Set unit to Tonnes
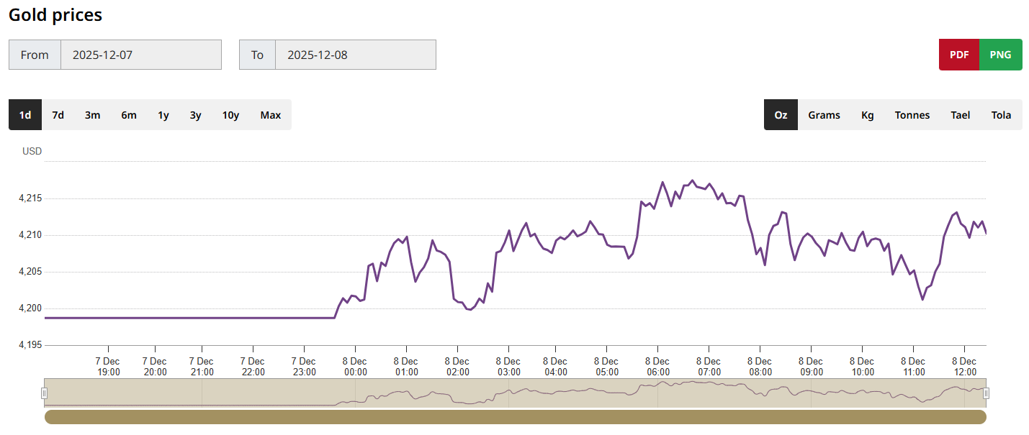The height and width of the screenshot is (435, 1029). click(912, 115)
